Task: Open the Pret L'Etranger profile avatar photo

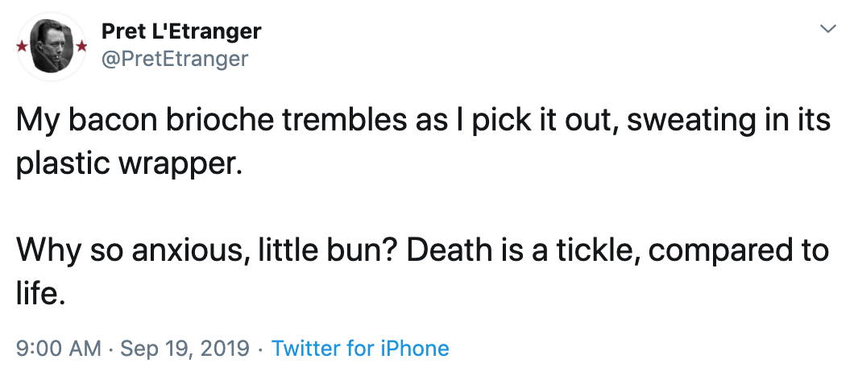Action: coord(52,46)
